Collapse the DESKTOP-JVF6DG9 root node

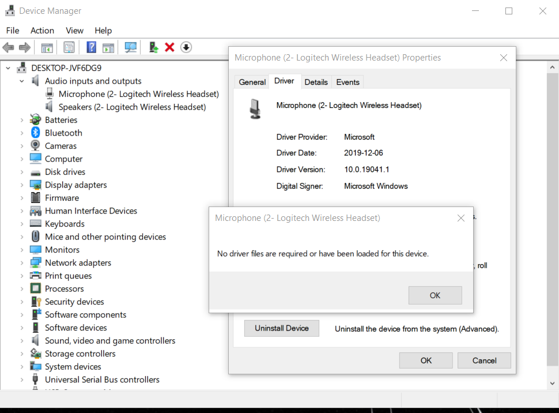8,68
